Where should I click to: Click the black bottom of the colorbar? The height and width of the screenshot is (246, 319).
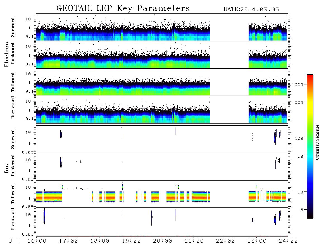(x=310, y=216)
